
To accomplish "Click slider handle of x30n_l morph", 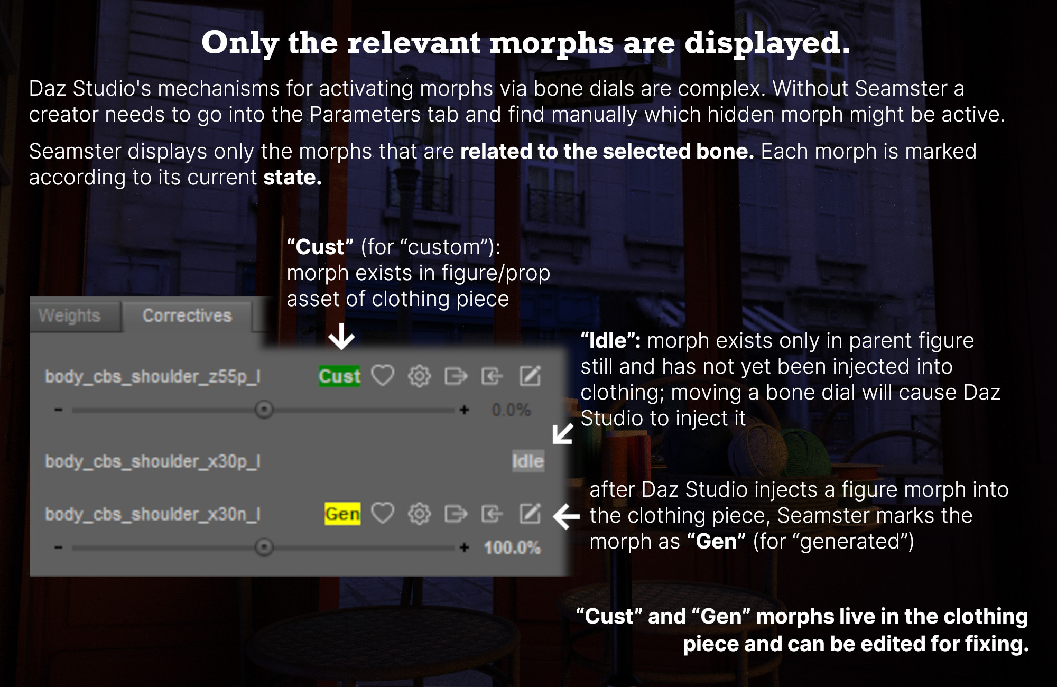I will (264, 547).
